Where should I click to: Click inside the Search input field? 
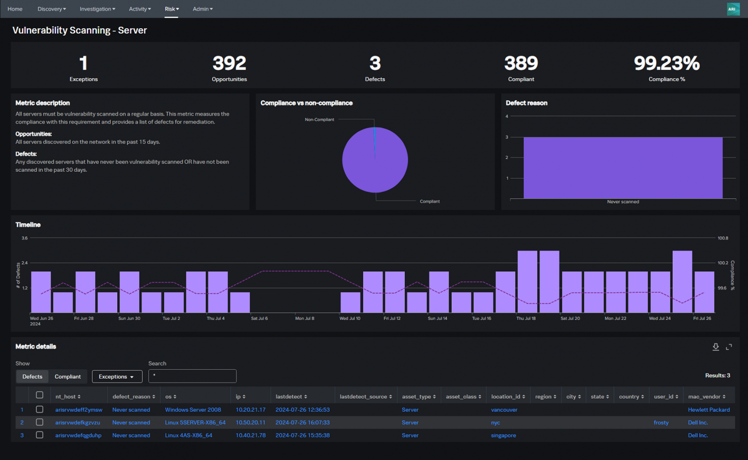click(x=192, y=376)
